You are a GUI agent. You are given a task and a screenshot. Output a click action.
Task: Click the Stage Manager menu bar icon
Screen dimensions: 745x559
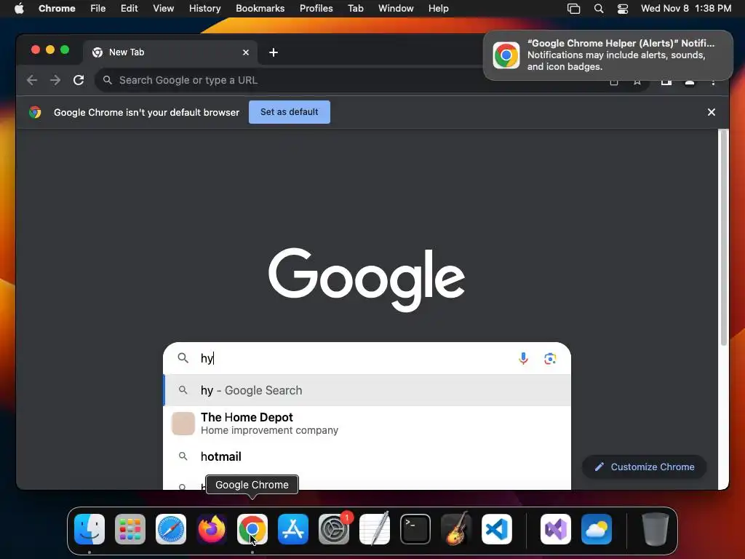coord(573,9)
